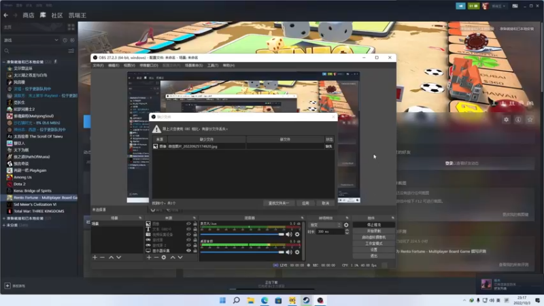Open scene transition properties gear
Image resolution: width=544 pixels, height=306 pixels.
(346, 225)
